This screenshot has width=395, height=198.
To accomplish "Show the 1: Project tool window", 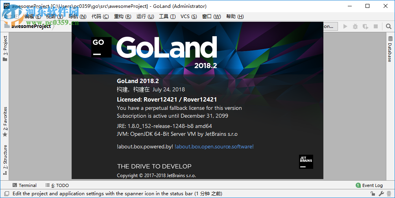I will coord(5,48).
